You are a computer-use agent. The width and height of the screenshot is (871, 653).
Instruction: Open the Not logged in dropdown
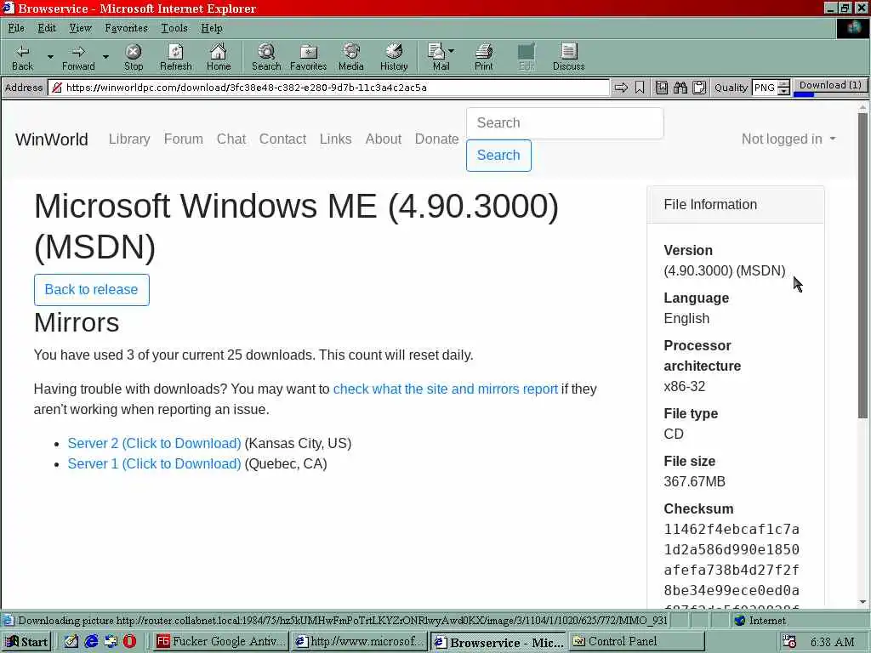coord(788,139)
